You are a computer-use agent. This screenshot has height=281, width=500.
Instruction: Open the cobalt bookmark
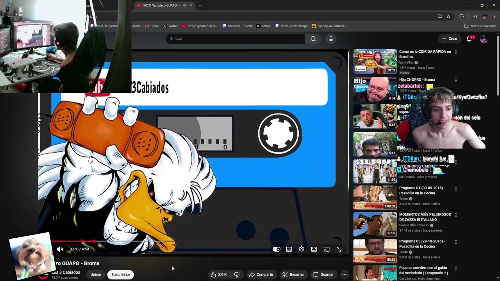[263, 26]
